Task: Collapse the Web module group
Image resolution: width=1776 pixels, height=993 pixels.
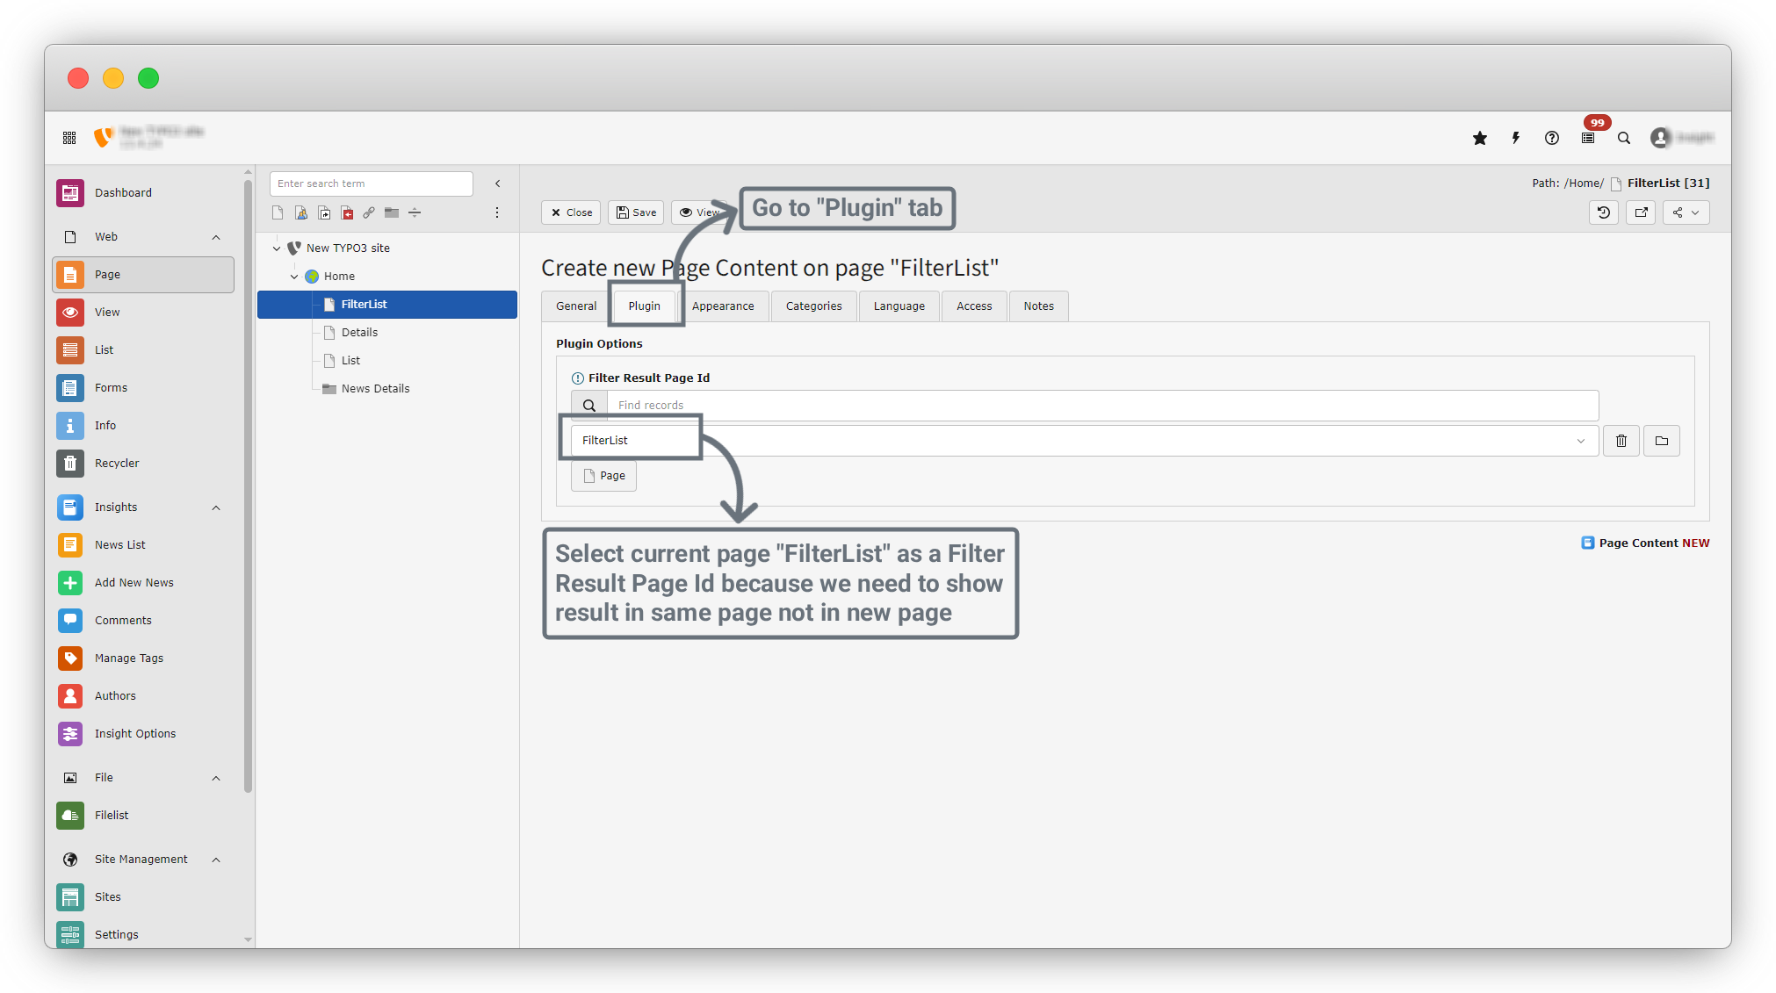Action: tap(216, 237)
